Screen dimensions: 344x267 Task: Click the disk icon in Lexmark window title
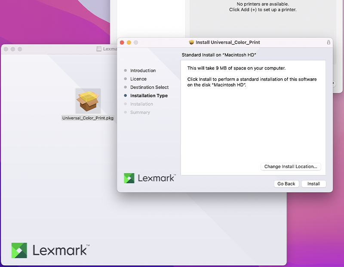99,49
